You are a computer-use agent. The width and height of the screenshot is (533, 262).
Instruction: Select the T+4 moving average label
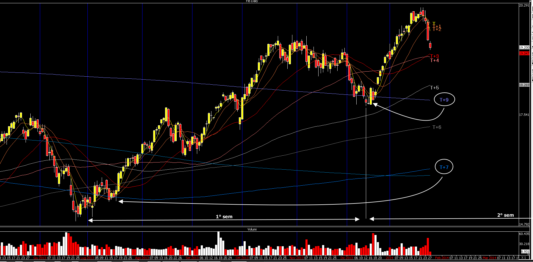click(x=435, y=60)
